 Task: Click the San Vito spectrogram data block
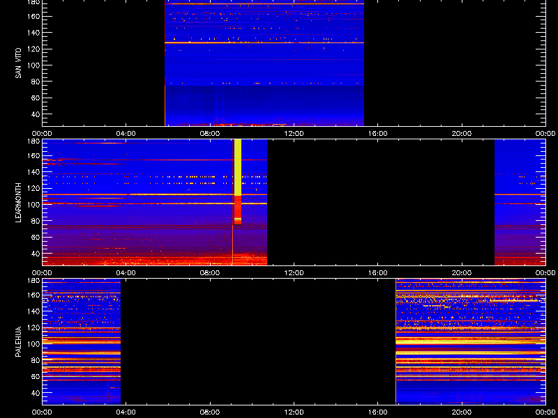pos(264,63)
